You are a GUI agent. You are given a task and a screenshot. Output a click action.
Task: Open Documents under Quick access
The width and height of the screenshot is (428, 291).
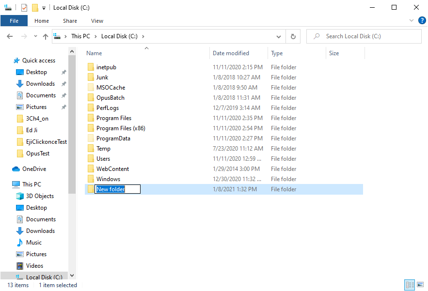[x=41, y=95]
